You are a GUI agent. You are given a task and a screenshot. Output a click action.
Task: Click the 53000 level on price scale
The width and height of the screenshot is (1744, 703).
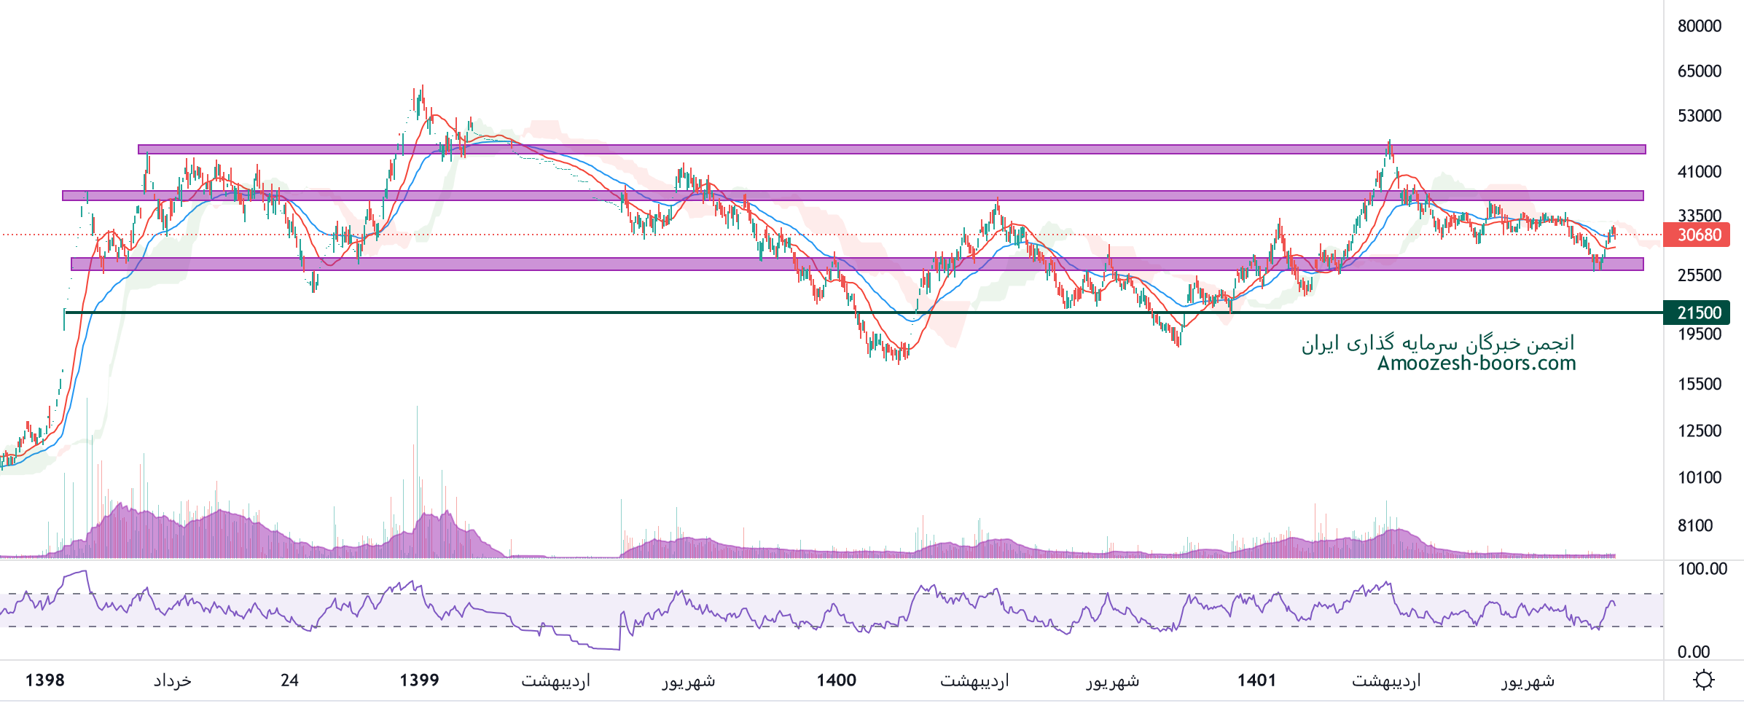pos(1699,116)
